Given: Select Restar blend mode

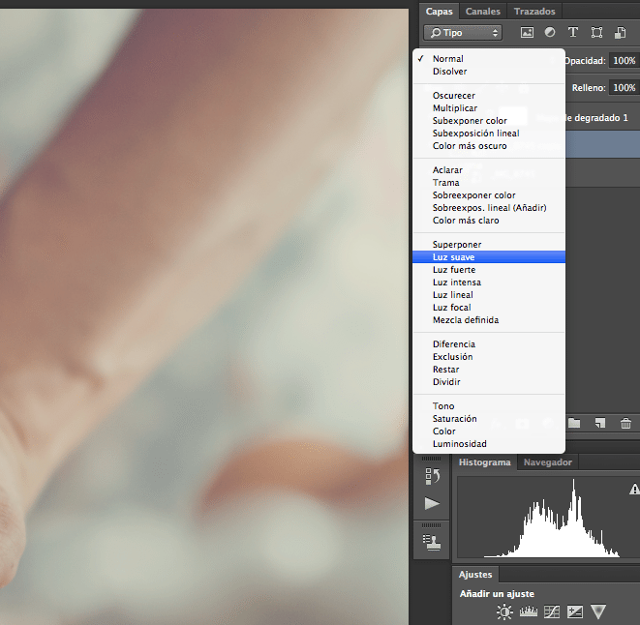Looking at the screenshot, I should coord(489,370).
